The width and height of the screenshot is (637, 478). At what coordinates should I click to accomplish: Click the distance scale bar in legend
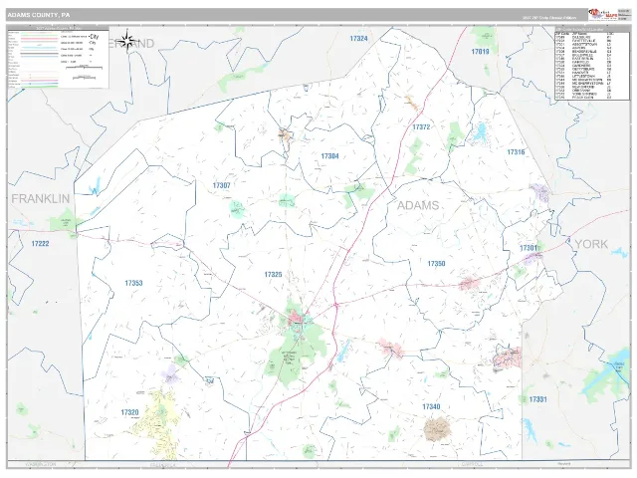(84, 68)
